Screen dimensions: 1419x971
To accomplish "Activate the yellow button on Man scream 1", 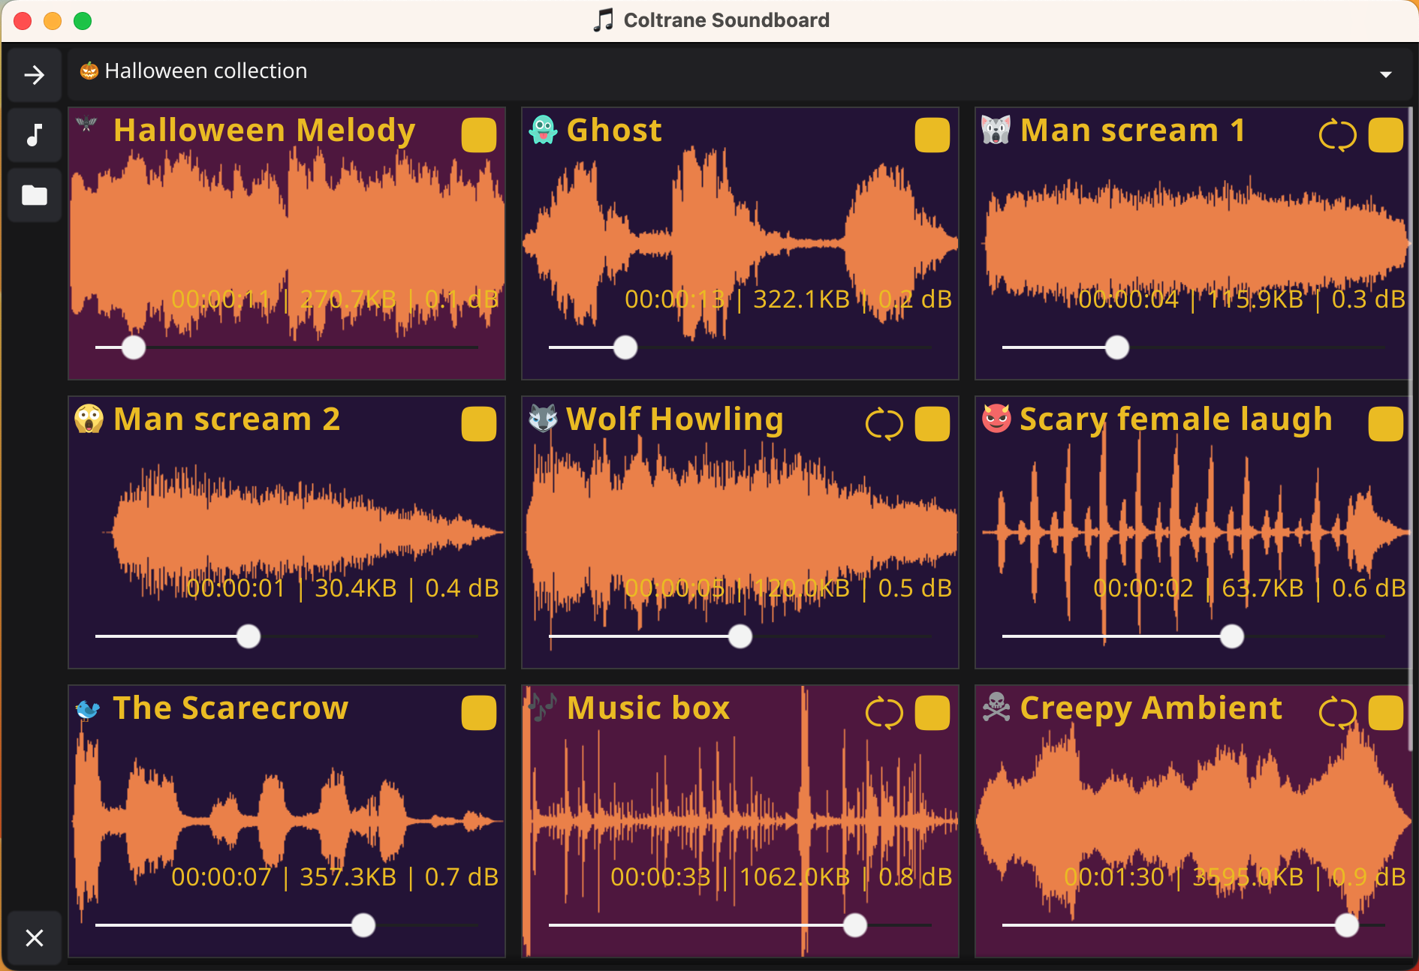I will click(x=1385, y=135).
